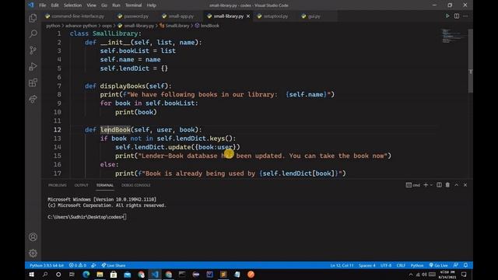Expand the oops breadcrumb folder
Image resolution: width=498 pixels, height=280 pixels.
point(107,26)
